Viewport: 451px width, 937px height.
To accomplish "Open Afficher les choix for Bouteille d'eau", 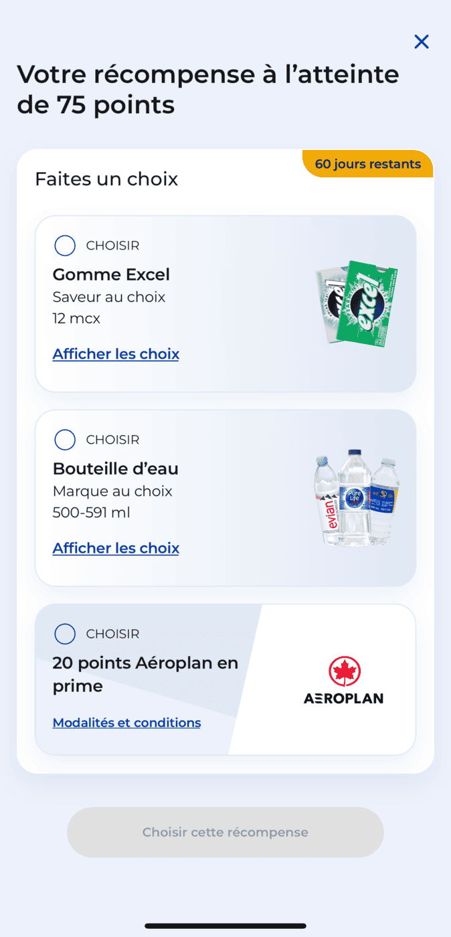I will point(115,547).
